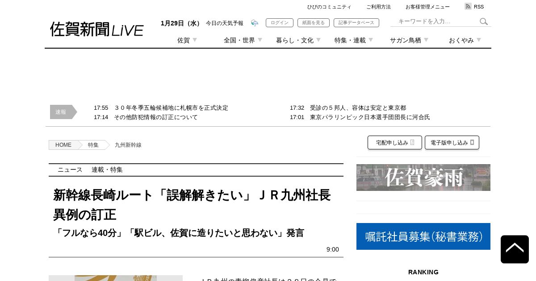Open news: その他防犯情報の訂正について
The height and width of the screenshot is (281, 536).
pyautogui.click(x=156, y=117)
